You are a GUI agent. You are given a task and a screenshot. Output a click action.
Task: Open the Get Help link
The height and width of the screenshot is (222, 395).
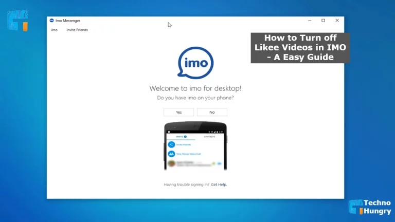[219, 184]
